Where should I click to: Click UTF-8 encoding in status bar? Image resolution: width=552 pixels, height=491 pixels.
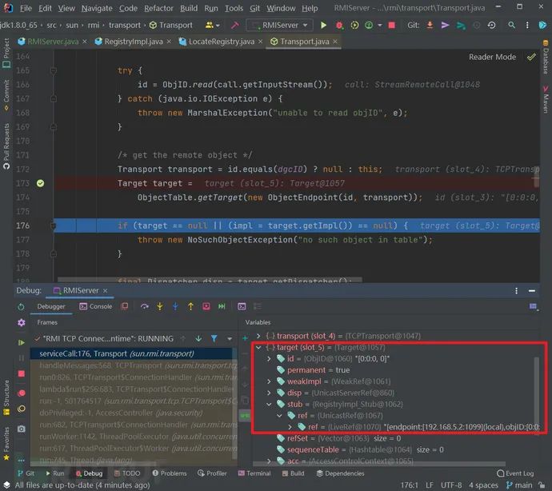tap(451, 485)
